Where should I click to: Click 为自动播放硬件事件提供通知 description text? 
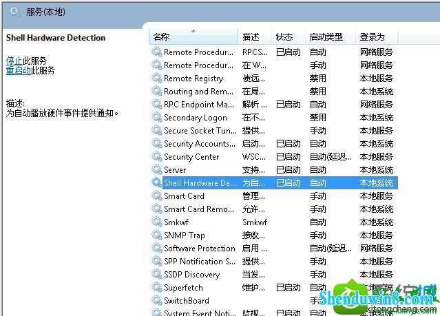tap(62, 114)
